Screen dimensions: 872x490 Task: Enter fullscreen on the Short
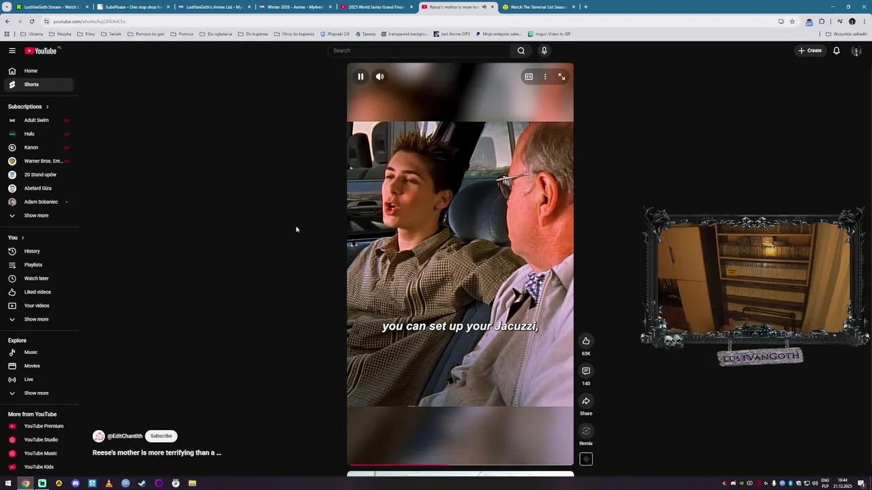[561, 77]
